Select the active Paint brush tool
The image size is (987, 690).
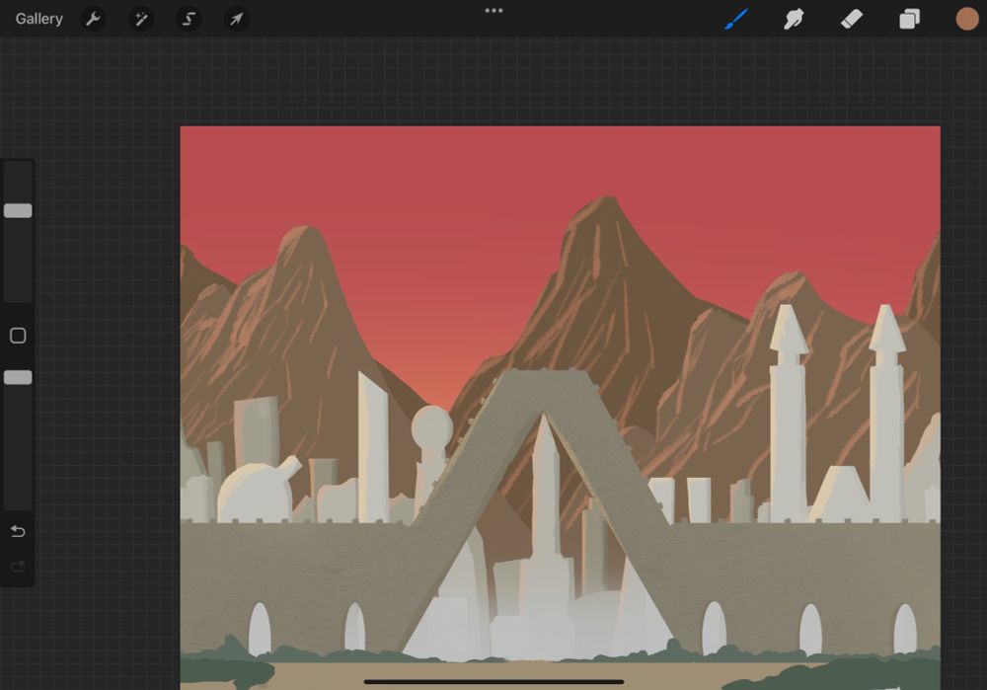tap(736, 19)
